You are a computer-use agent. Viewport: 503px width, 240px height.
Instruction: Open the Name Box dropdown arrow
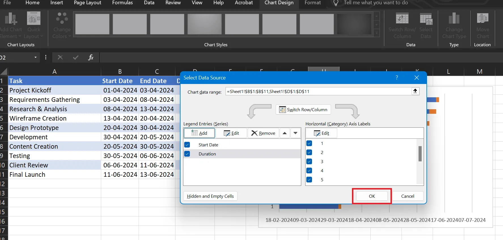pos(35,58)
